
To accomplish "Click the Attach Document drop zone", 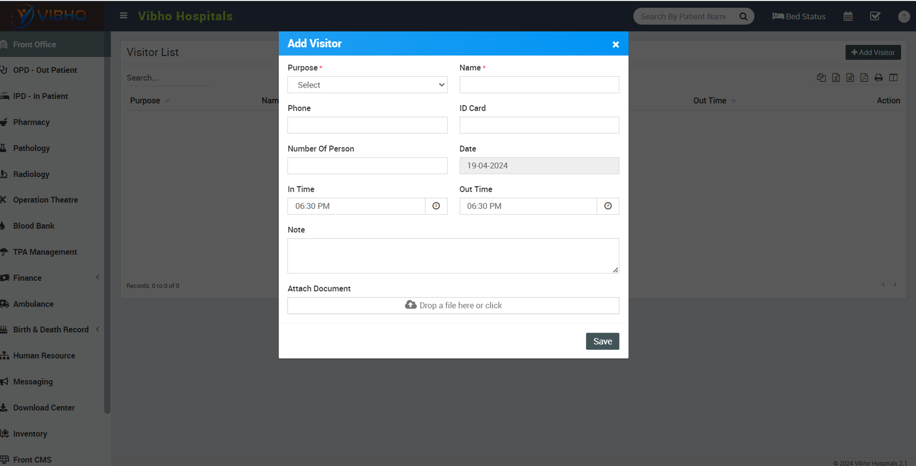I will point(453,306).
